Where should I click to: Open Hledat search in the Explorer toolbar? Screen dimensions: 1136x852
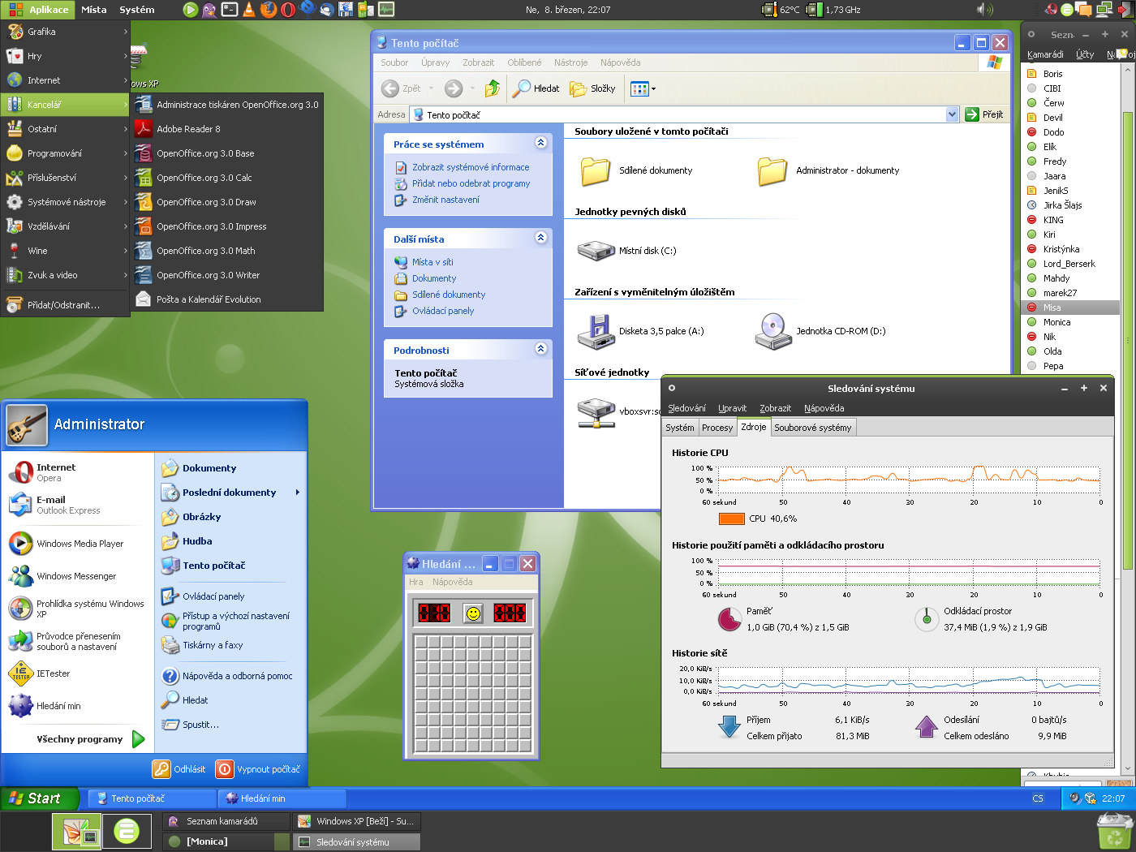coord(536,88)
